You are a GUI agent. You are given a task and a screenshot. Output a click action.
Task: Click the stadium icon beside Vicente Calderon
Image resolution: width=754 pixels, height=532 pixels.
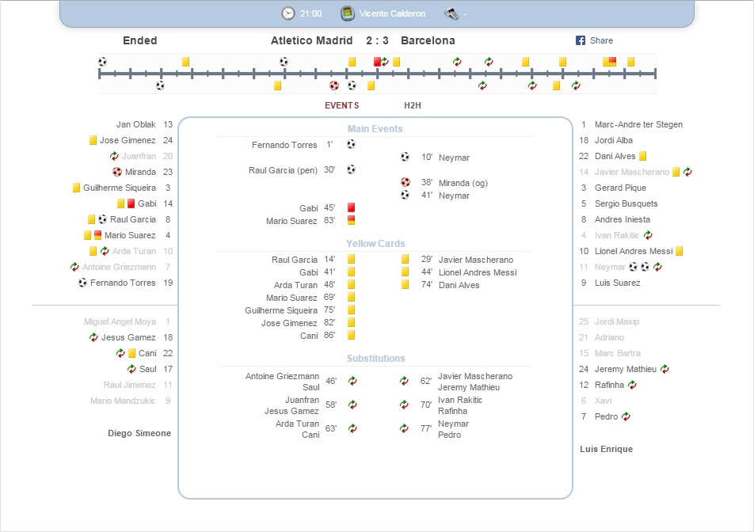pos(347,13)
